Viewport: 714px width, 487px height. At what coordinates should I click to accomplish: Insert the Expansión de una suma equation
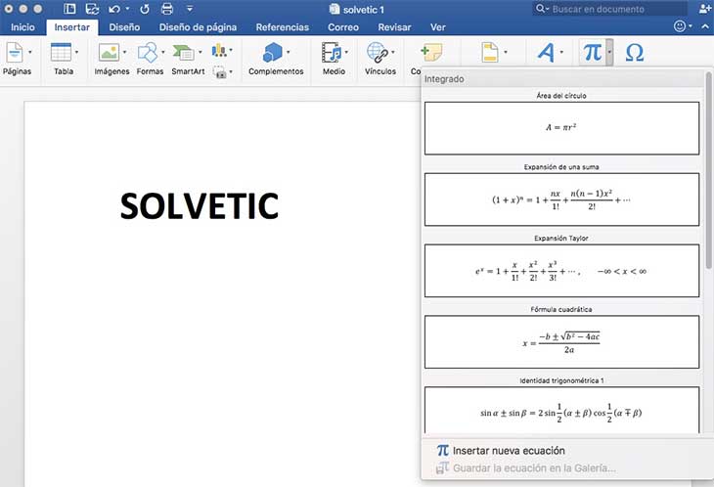pos(562,199)
